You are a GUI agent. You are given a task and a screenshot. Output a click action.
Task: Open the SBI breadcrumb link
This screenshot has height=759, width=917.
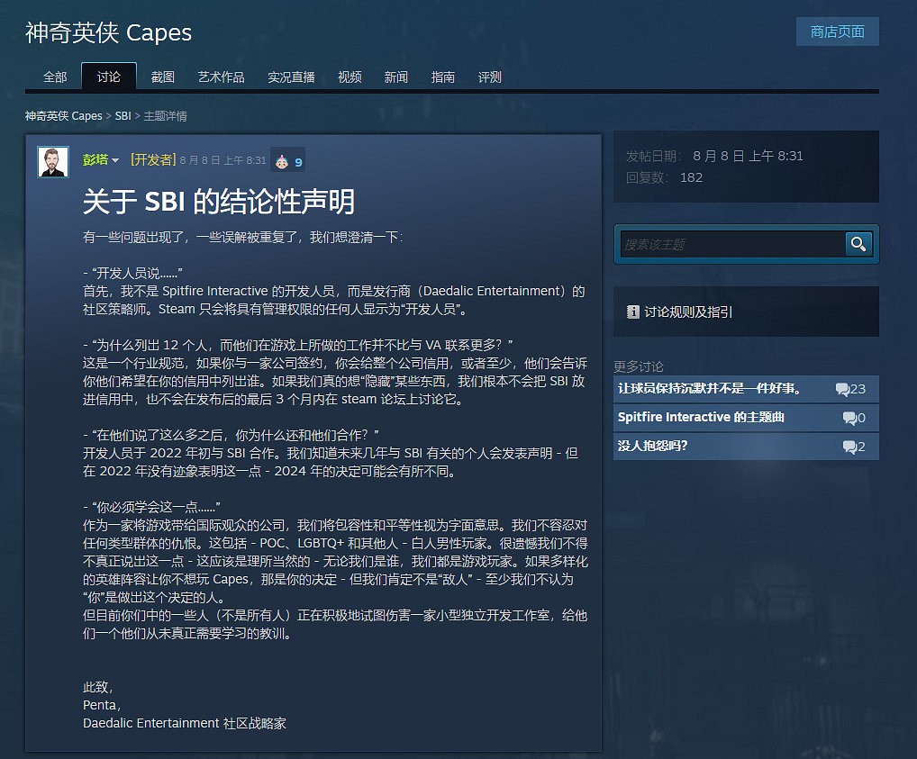(x=123, y=115)
